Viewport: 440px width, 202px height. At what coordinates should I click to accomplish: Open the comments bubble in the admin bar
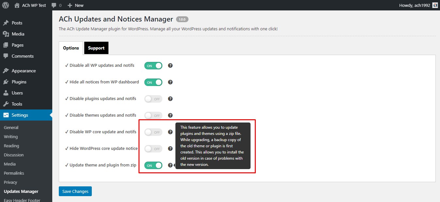click(57, 5)
